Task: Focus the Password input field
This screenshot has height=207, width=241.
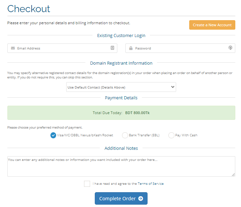Action: click(180, 48)
